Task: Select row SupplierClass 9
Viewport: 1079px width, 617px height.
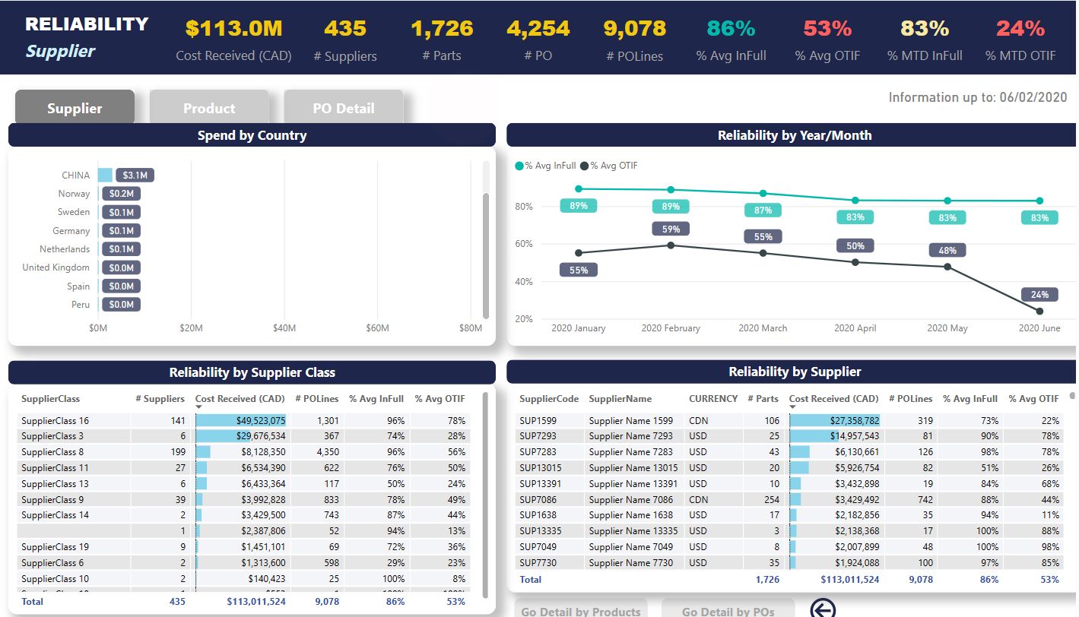Action: click(244, 499)
